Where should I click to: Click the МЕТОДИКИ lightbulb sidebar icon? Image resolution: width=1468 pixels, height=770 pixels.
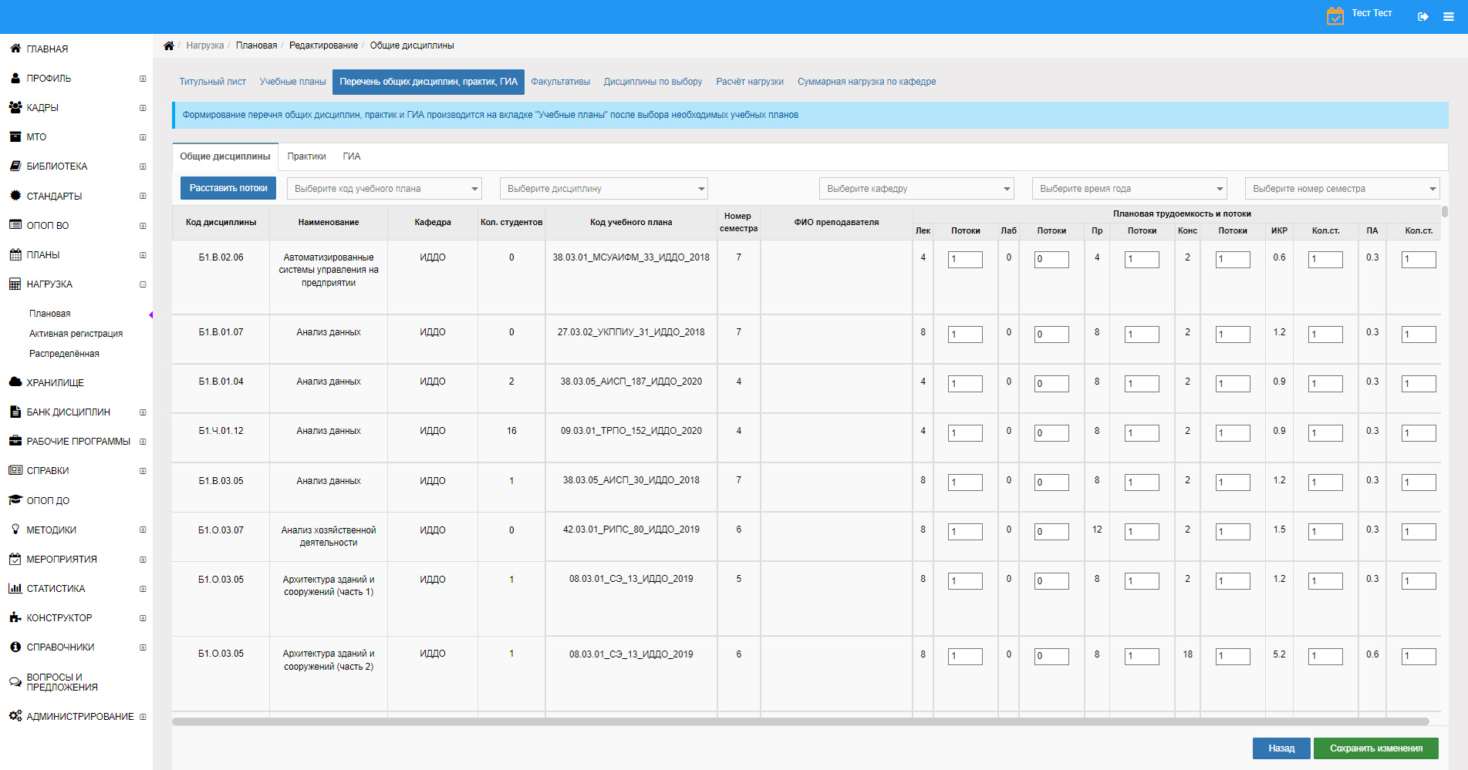pyautogui.click(x=15, y=530)
